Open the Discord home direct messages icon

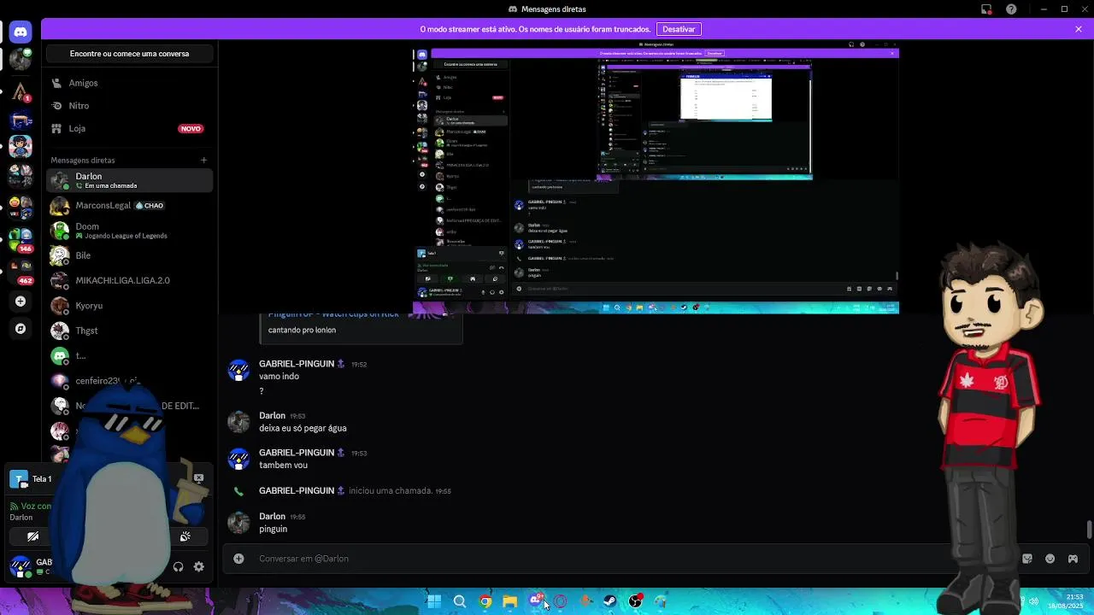(21, 32)
